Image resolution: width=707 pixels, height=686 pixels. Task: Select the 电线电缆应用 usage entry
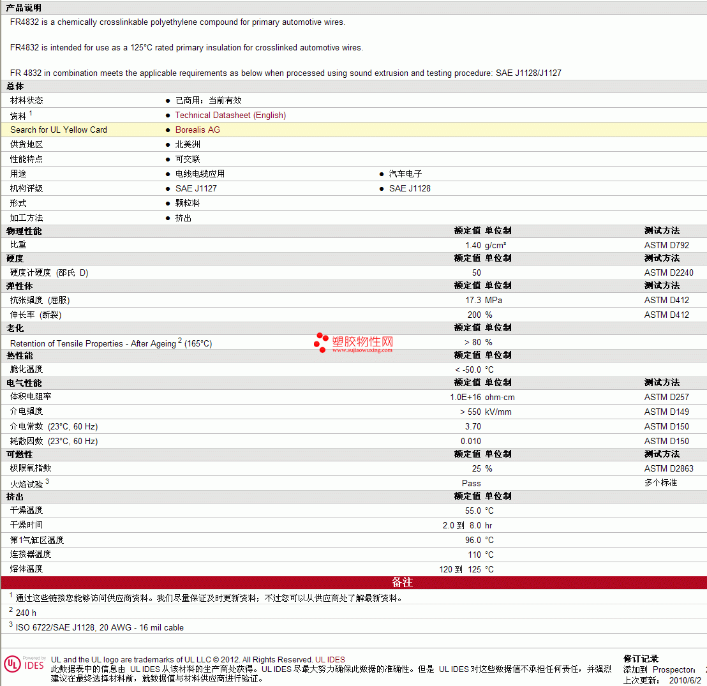click(x=200, y=174)
